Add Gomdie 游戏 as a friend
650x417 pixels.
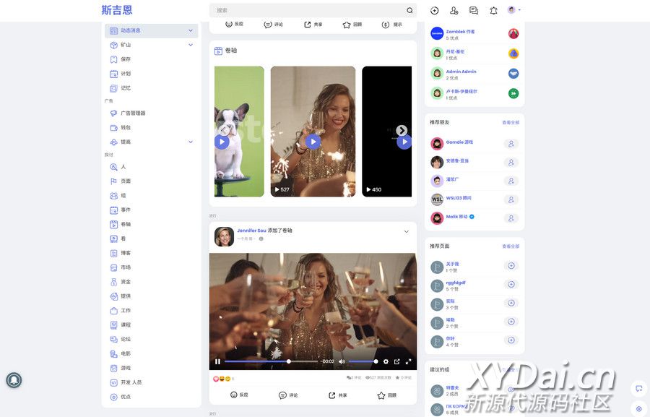(511, 144)
